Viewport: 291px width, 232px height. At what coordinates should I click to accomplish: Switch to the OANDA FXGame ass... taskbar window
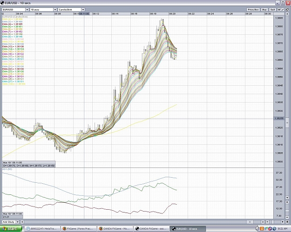pos(152,229)
